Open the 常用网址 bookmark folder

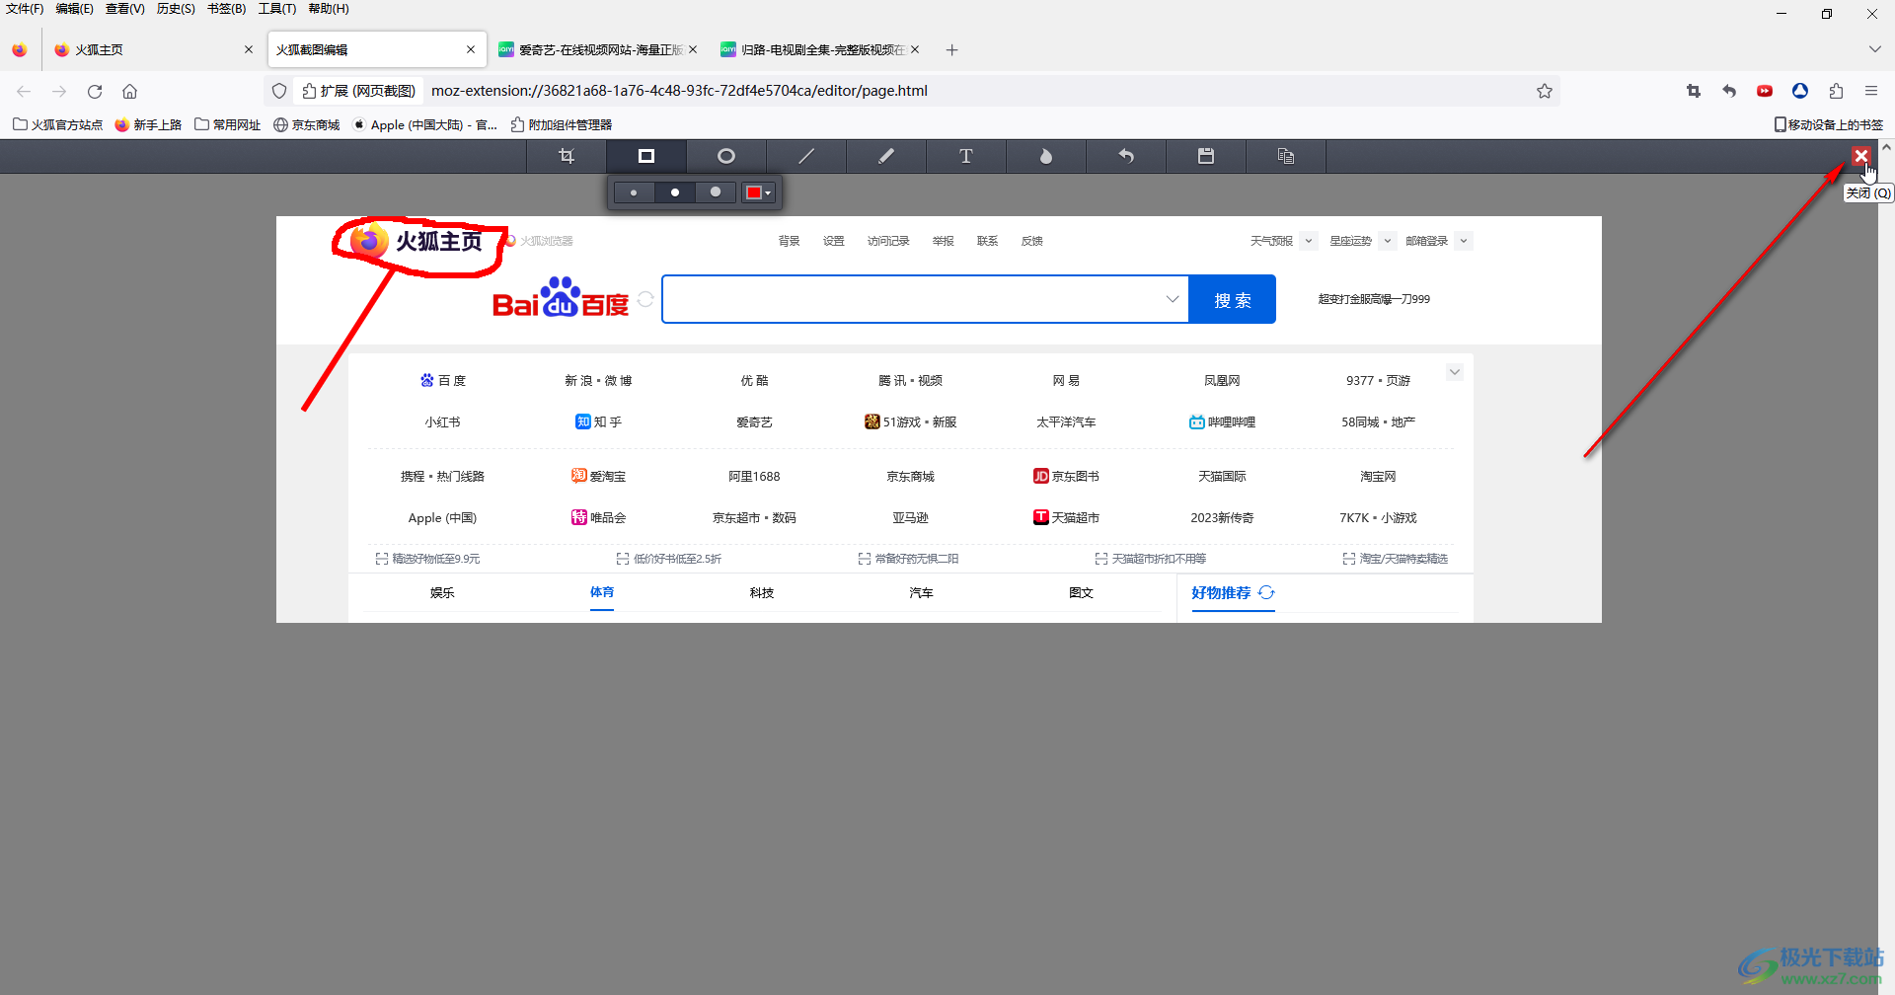pos(228,124)
